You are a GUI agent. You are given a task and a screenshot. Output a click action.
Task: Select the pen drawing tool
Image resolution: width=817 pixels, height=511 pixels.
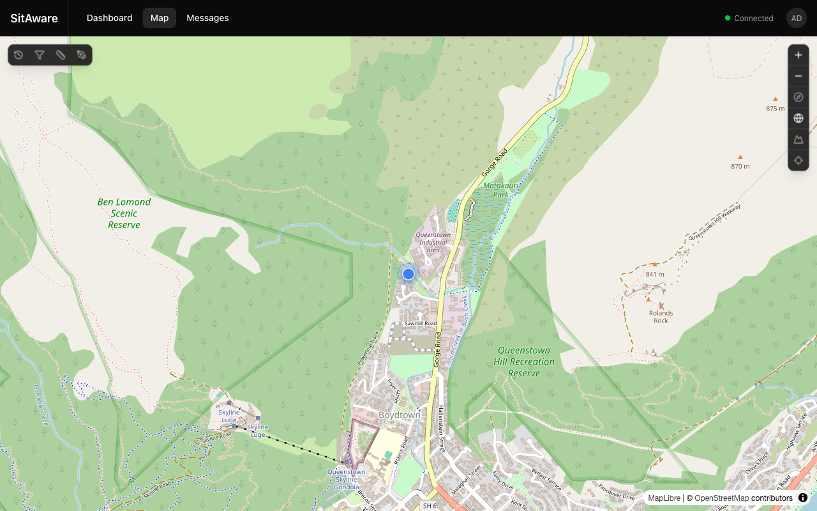[82, 55]
